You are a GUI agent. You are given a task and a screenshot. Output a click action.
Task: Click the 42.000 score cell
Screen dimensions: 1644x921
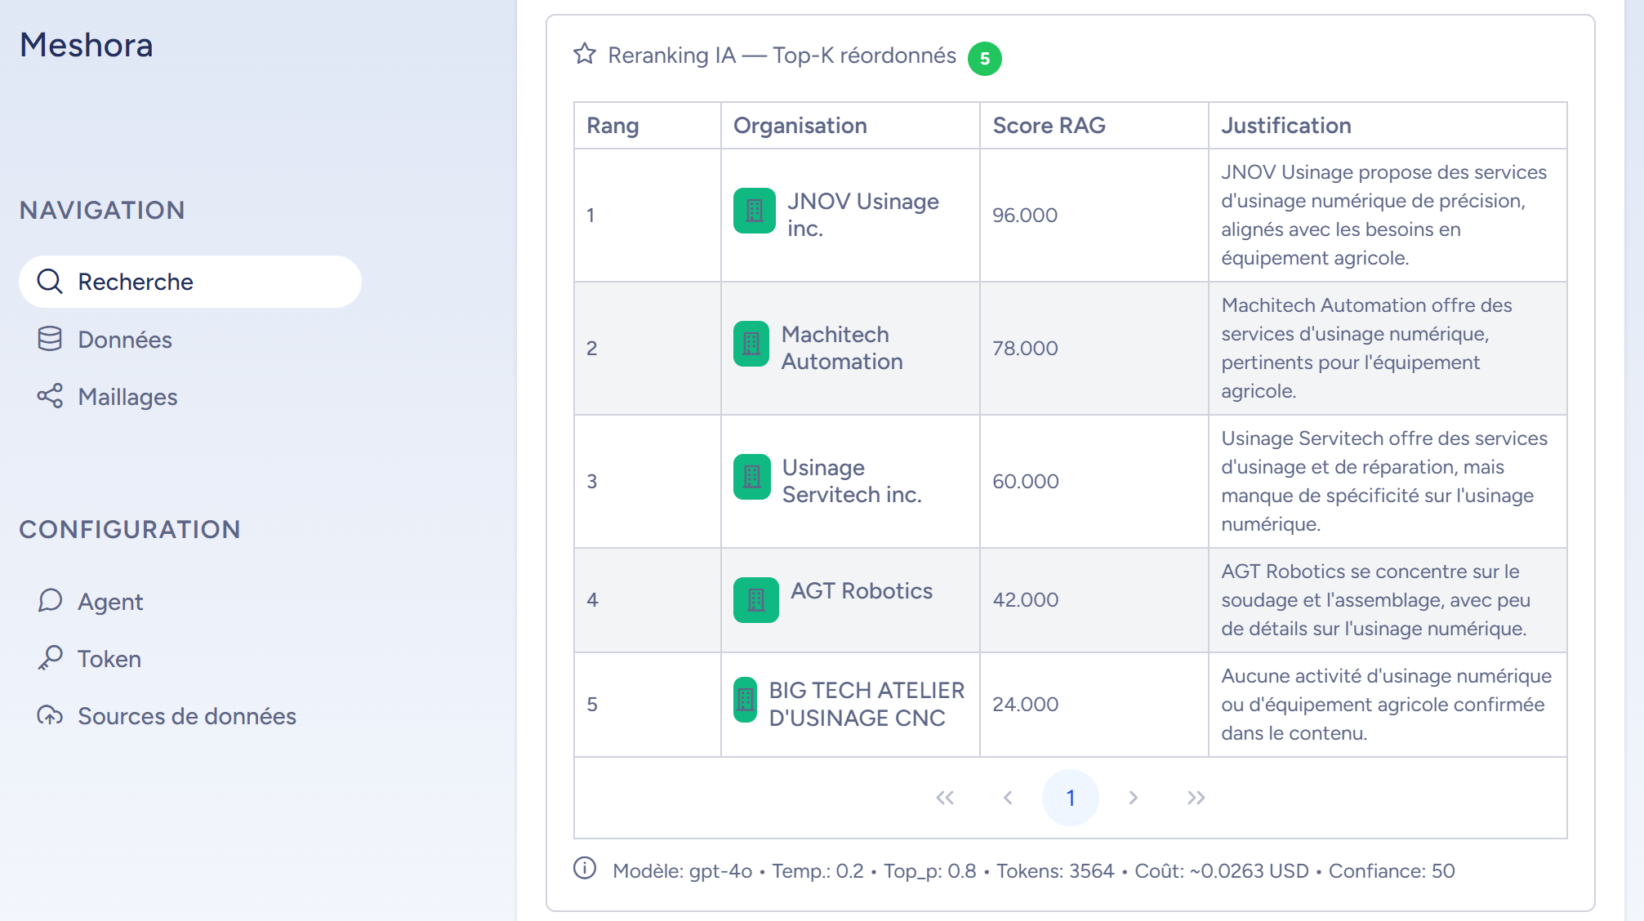pos(1094,600)
